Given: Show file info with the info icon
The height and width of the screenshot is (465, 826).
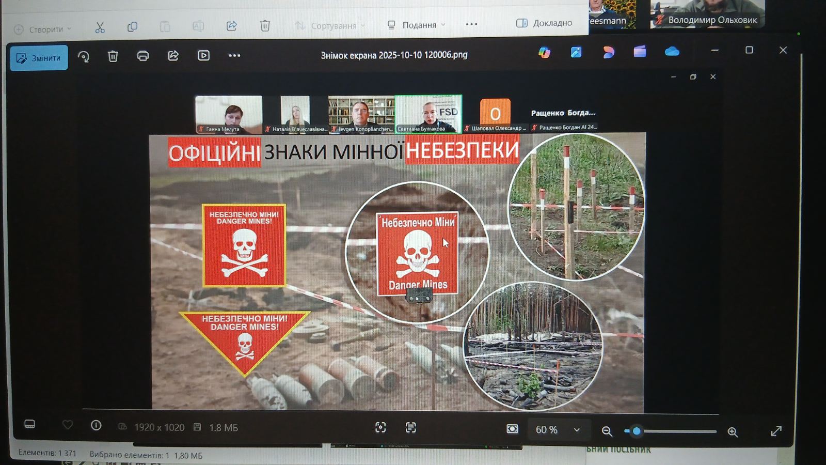Looking at the screenshot, I should (x=96, y=425).
